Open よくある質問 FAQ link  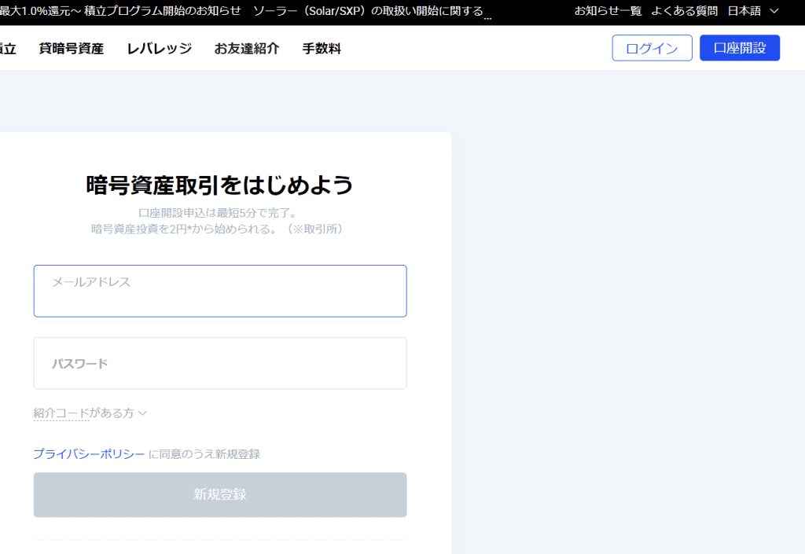tap(684, 11)
